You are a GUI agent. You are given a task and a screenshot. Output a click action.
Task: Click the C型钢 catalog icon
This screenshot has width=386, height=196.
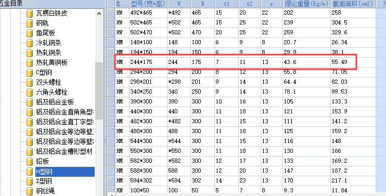[30, 73]
